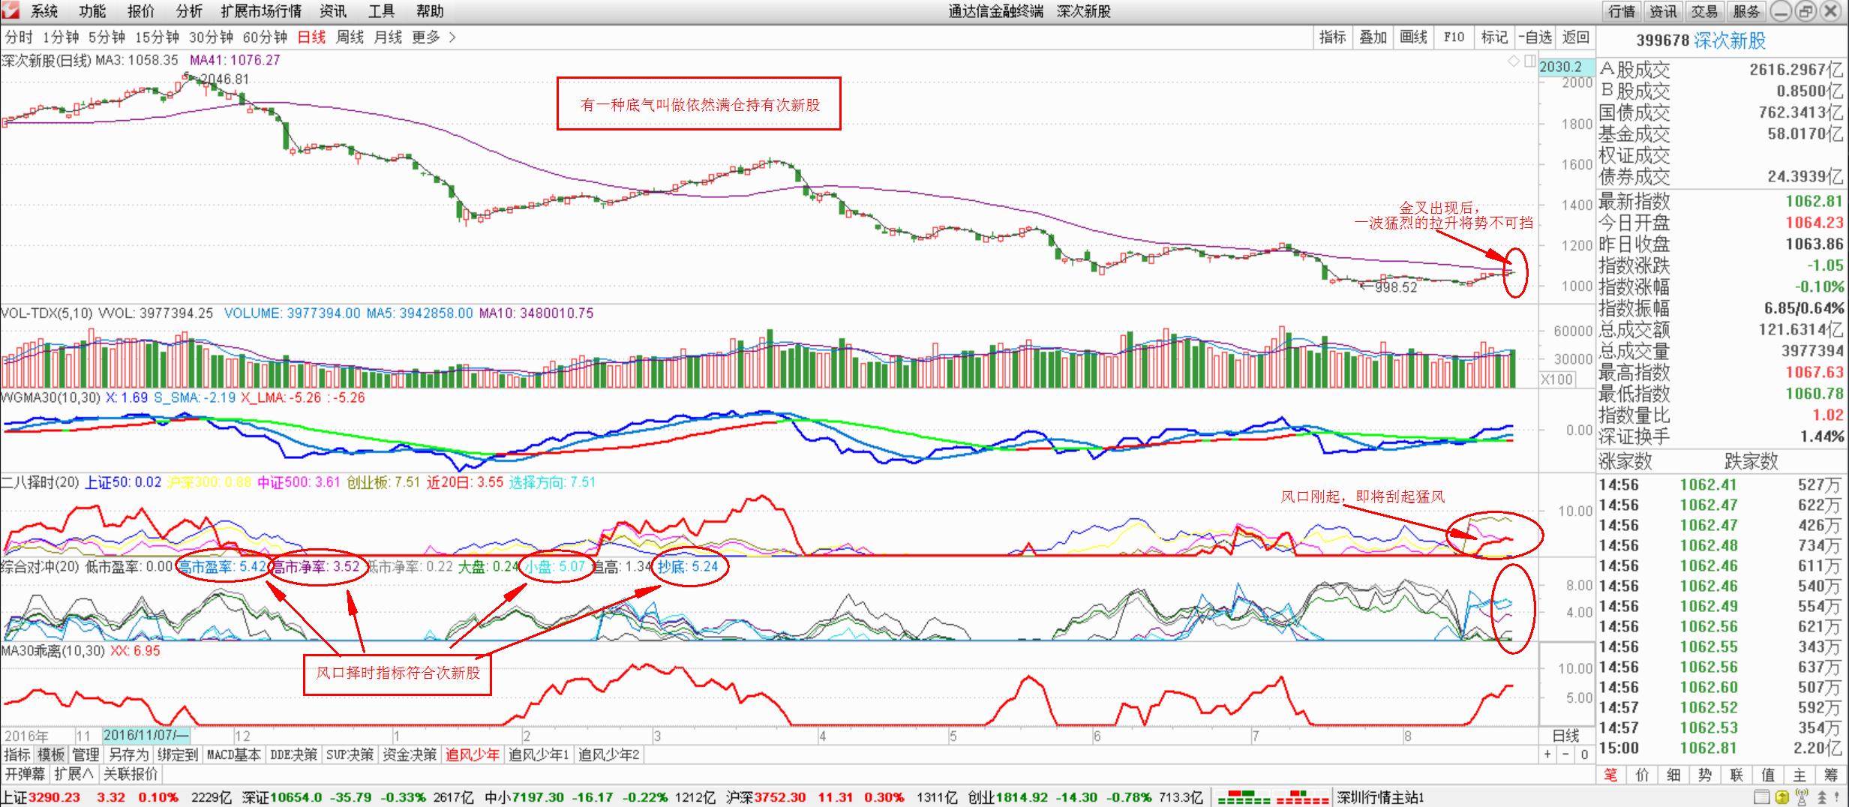Open the 扩展市场行情 menu
Image resolution: width=1849 pixels, height=807 pixels.
[261, 11]
